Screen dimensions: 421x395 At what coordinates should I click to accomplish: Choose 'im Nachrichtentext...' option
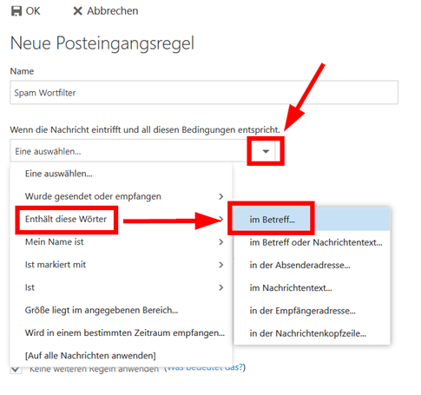(312, 288)
